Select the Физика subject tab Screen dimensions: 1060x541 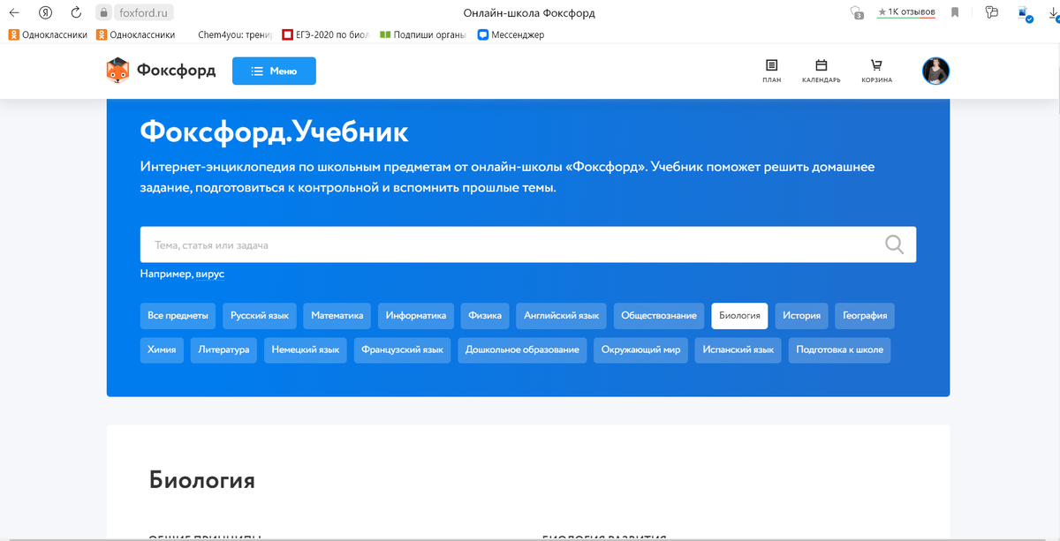485,315
